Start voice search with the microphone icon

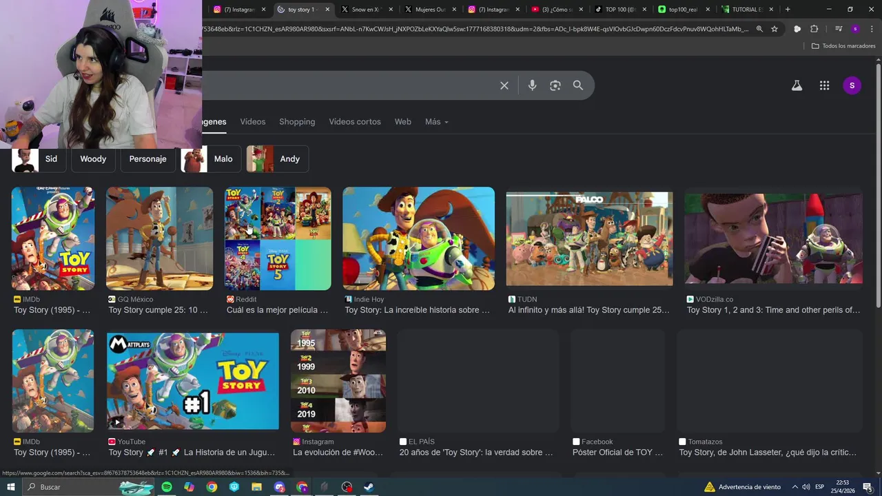[532, 85]
